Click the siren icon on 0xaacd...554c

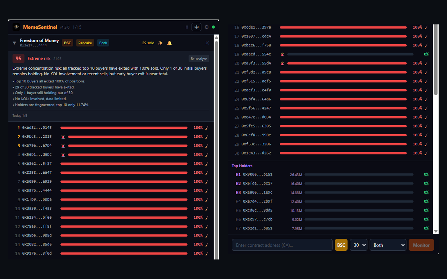pos(282,54)
